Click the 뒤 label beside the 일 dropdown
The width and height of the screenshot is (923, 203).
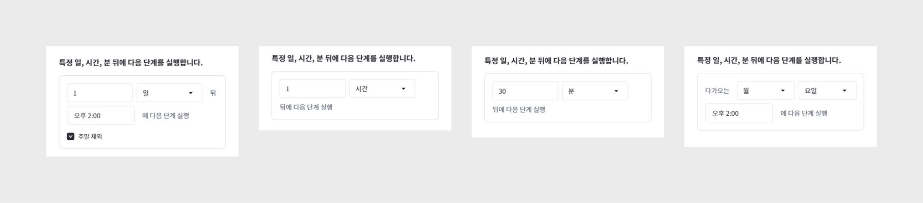click(x=213, y=93)
